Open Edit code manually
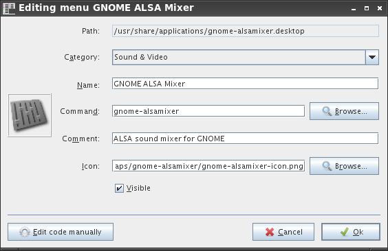This screenshot has width=388, height=251. coord(61,232)
